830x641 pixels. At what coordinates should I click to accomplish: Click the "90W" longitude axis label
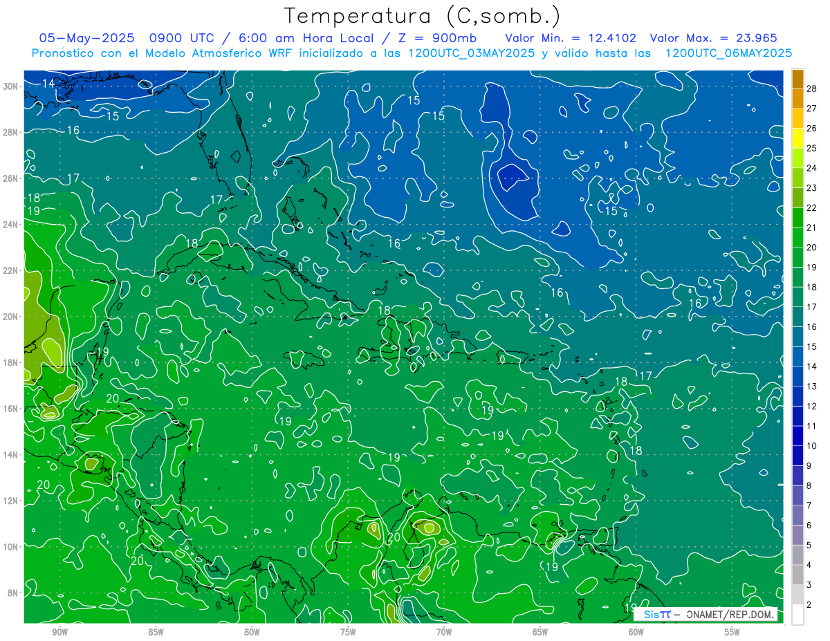[59, 633]
